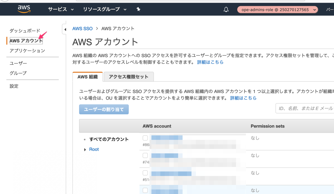Click the pin shortcut icon
Image resolution: width=334 pixels, height=194 pixels.
[x=139, y=9]
